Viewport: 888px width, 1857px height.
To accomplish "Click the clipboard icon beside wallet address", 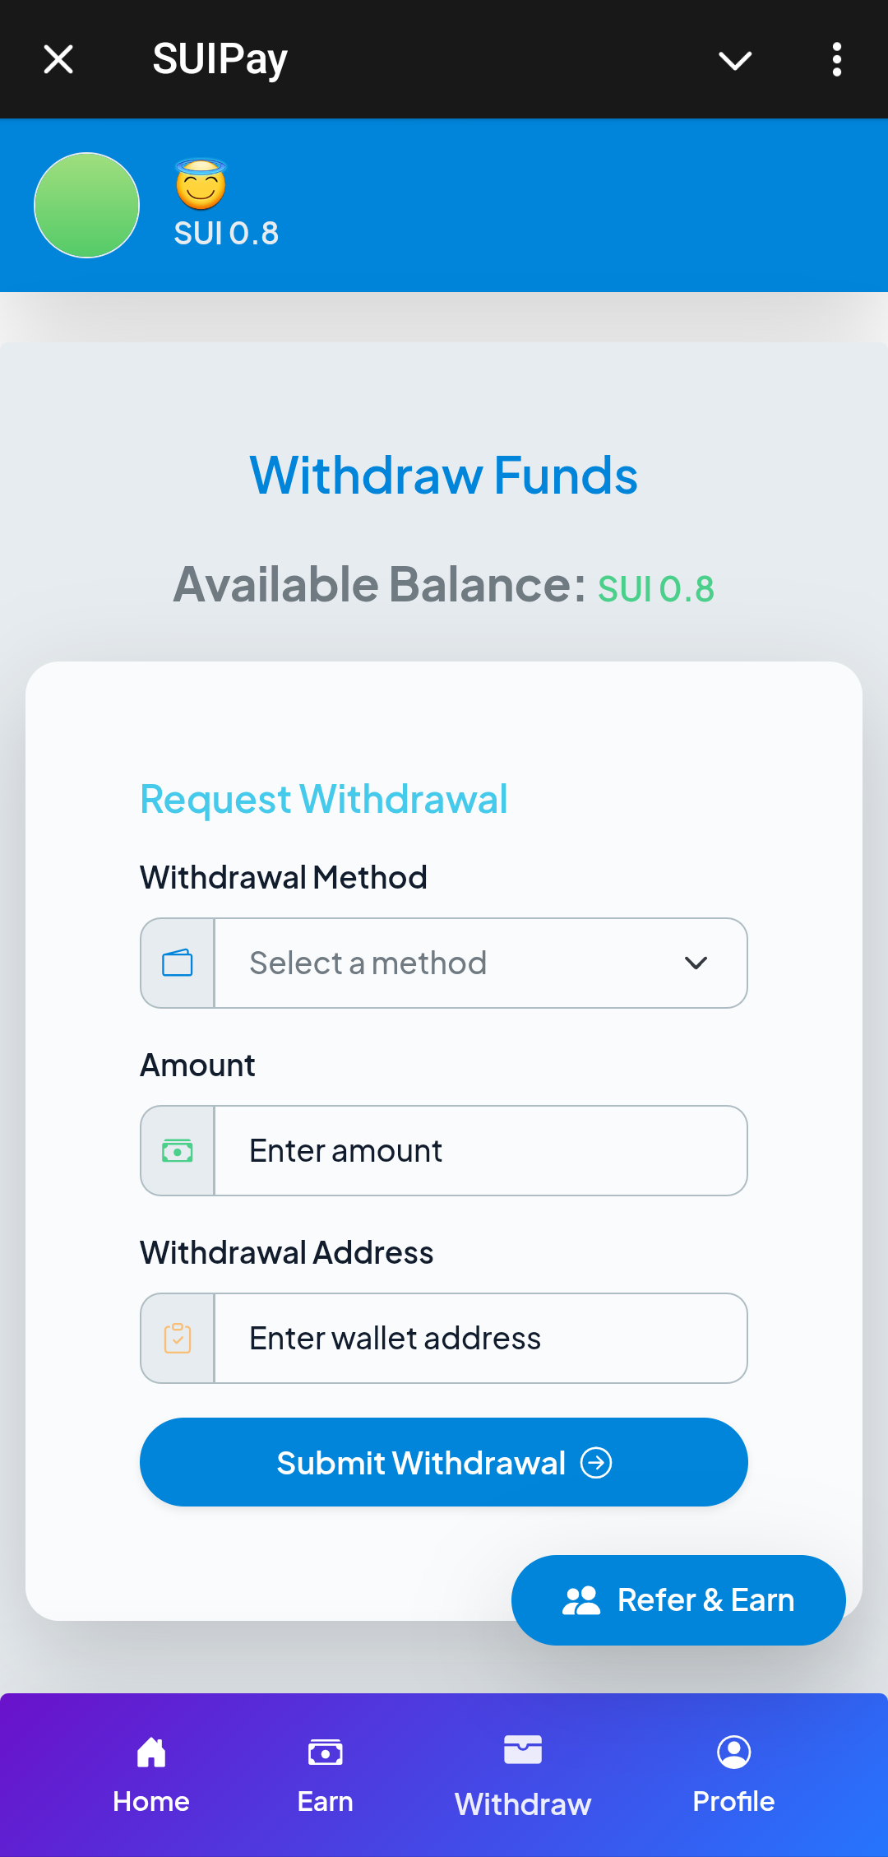I will [x=178, y=1338].
